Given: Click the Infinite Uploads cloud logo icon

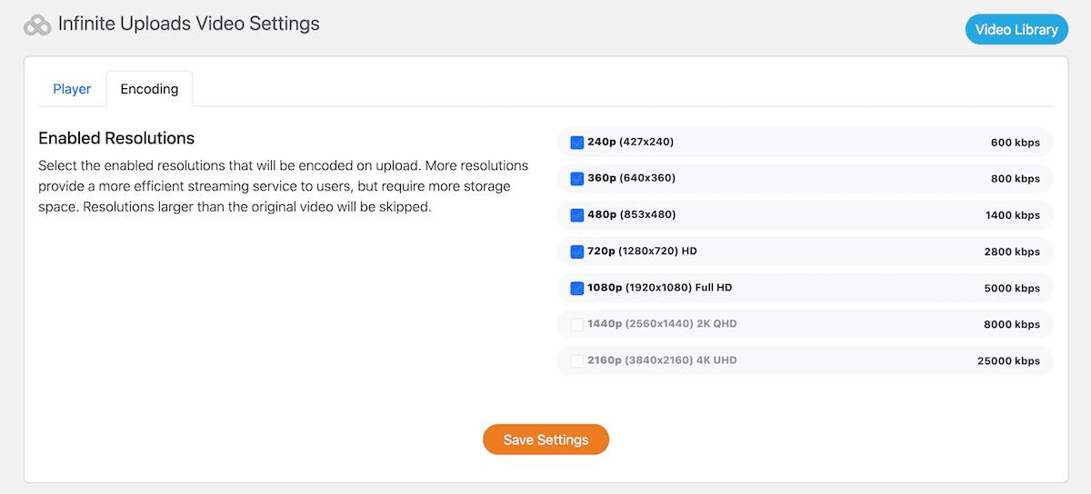Looking at the screenshot, I should 36,25.
